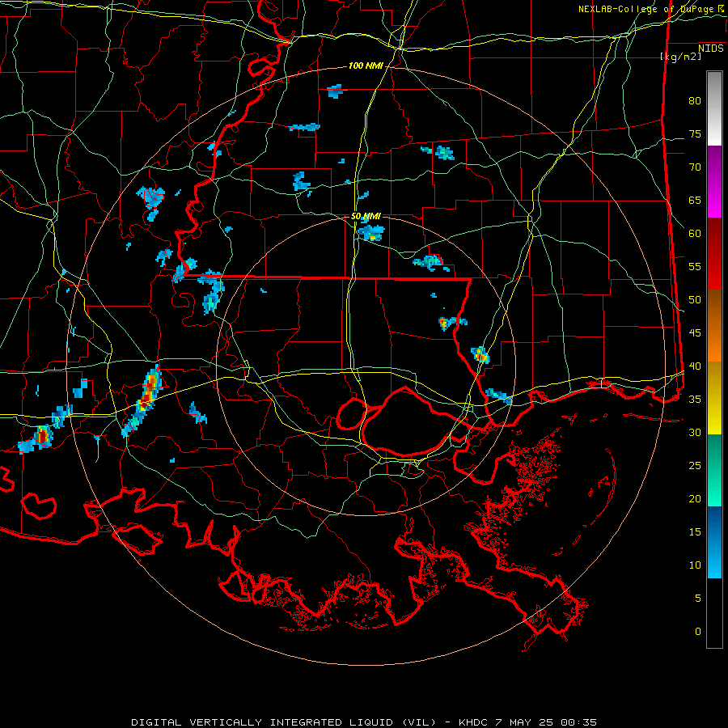Click the 20 value on the scale
Image resolution: width=728 pixels, height=728 pixels.
click(x=695, y=498)
